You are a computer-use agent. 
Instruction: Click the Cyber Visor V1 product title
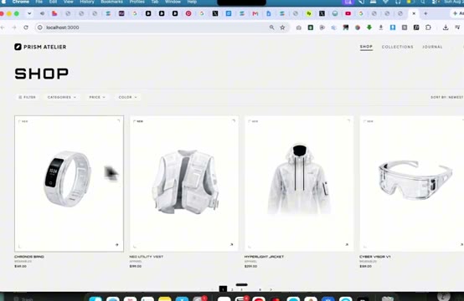click(375, 257)
